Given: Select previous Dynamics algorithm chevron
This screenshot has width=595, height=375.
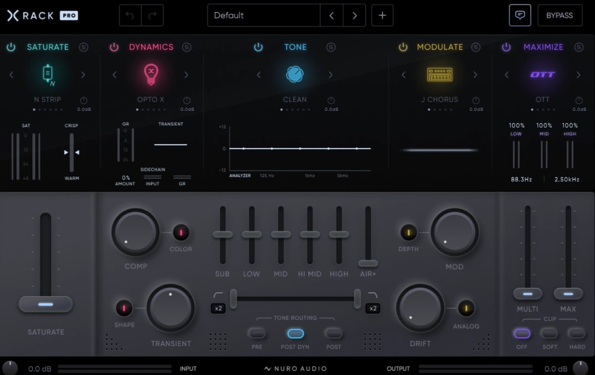Looking at the screenshot, I should 115,75.
